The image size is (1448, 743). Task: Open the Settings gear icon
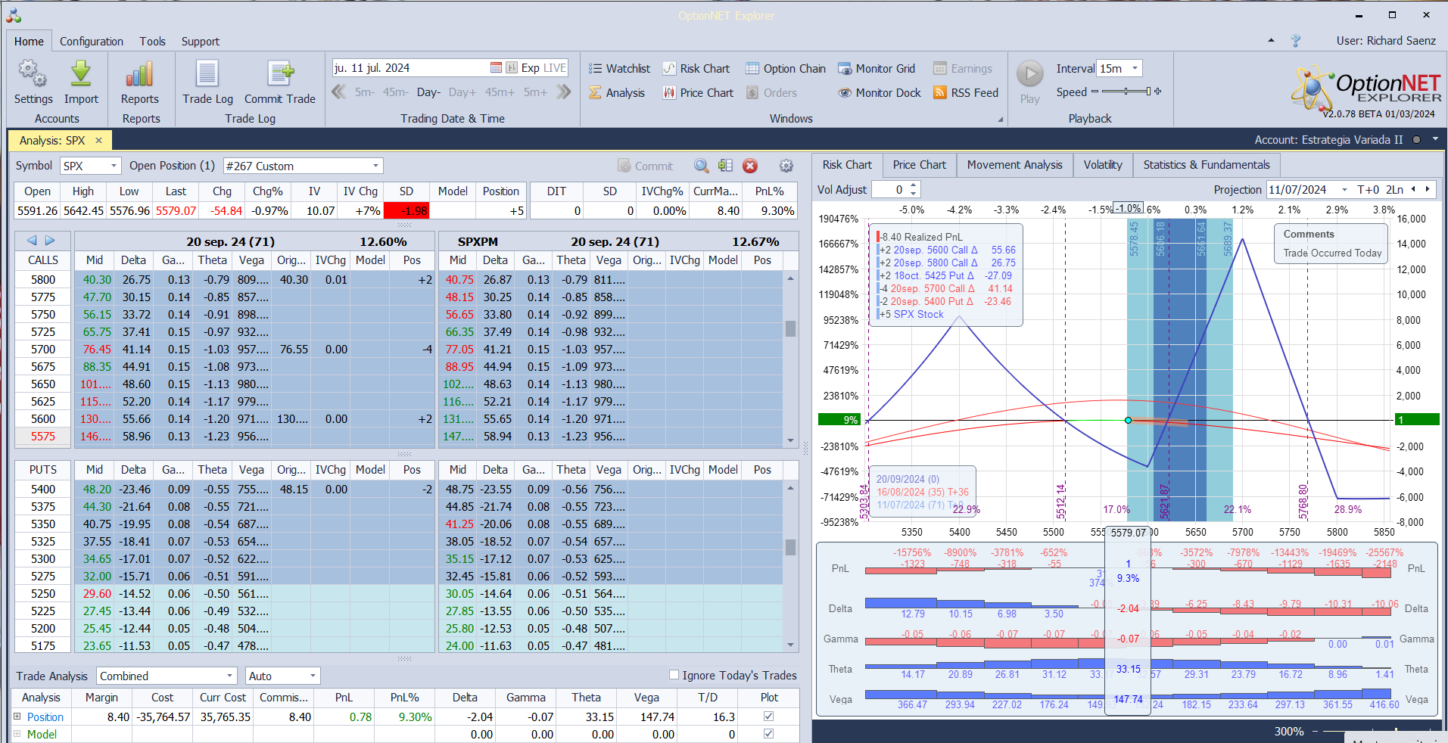(x=33, y=74)
